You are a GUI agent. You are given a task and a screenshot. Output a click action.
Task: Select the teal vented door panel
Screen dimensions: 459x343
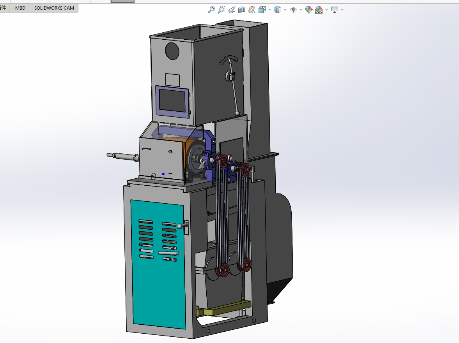click(158, 286)
